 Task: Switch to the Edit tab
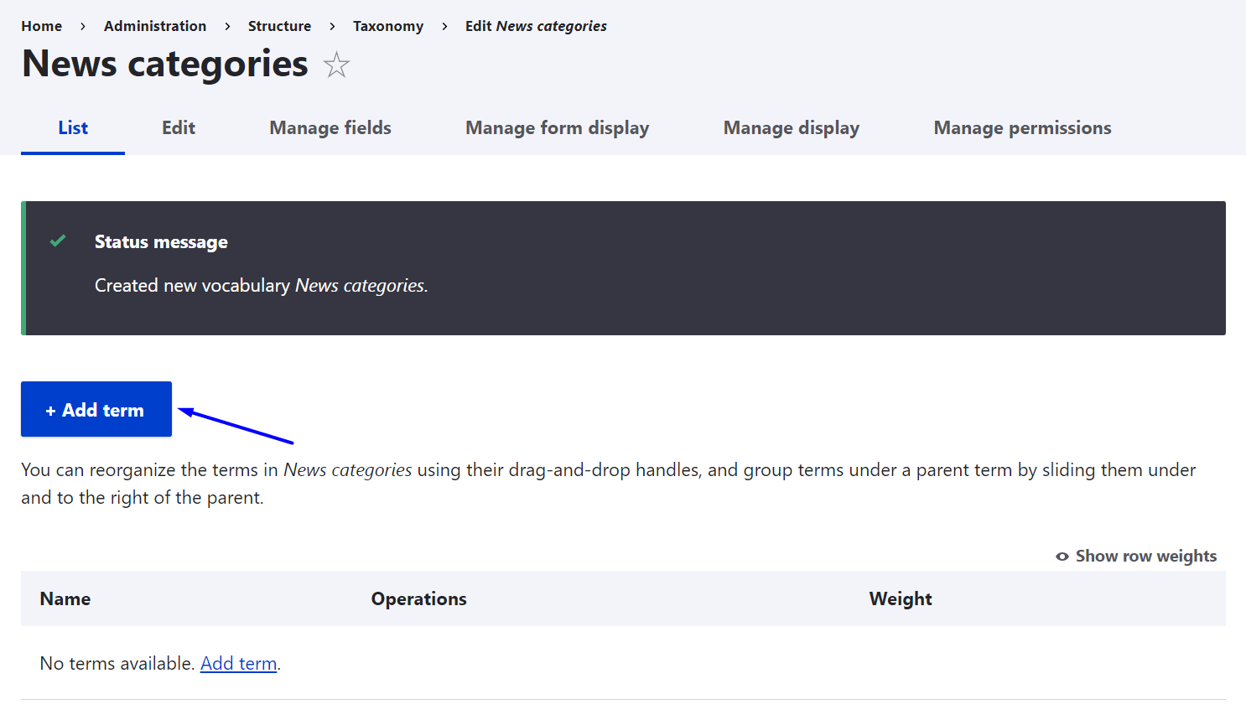point(179,128)
